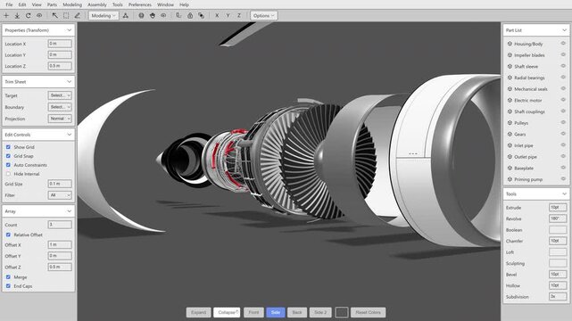Click the Z axis constraint button

point(239,16)
